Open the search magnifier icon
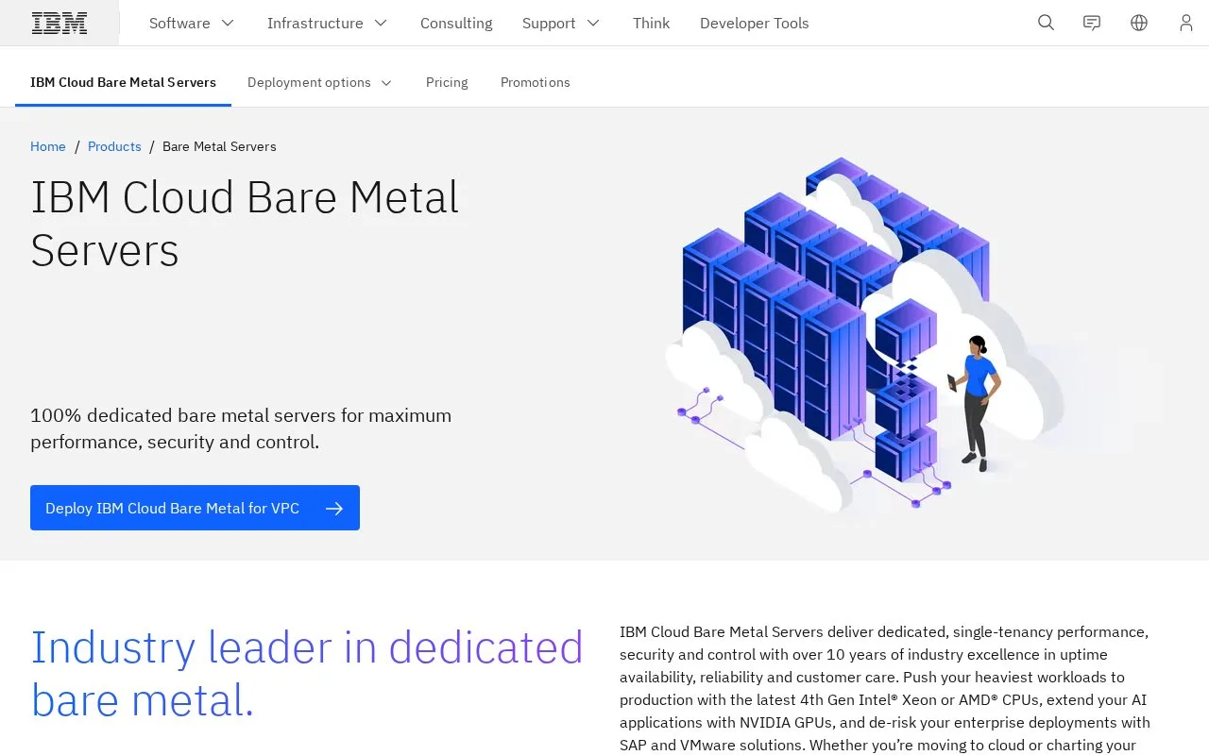 click(1046, 23)
